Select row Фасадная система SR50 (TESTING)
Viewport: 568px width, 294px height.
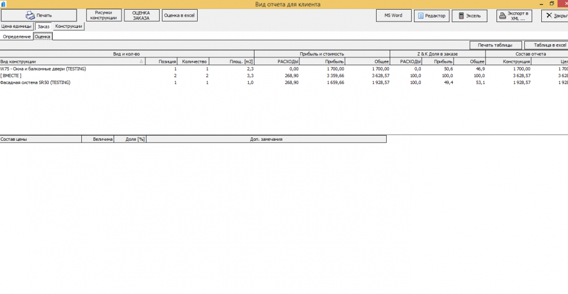click(x=284, y=82)
